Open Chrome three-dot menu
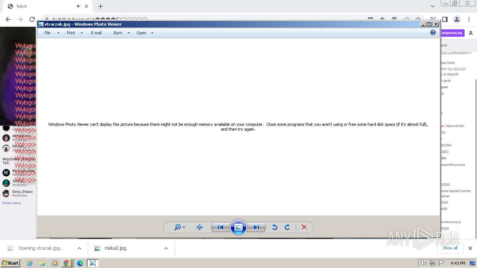The width and height of the screenshot is (477, 268). (469, 19)
